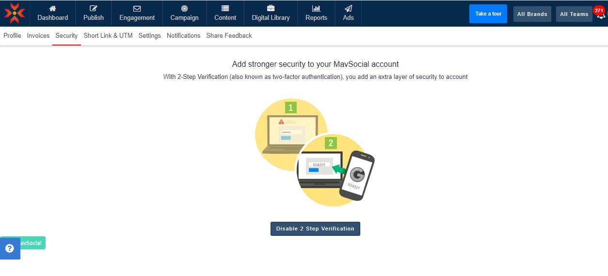Switch to the Profile tab
The width and height of the screenshot is (608, 276).
pos(12,35)
